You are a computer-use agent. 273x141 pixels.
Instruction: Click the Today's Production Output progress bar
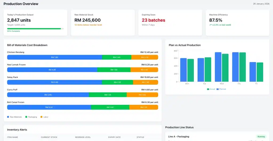coord(35,29)
